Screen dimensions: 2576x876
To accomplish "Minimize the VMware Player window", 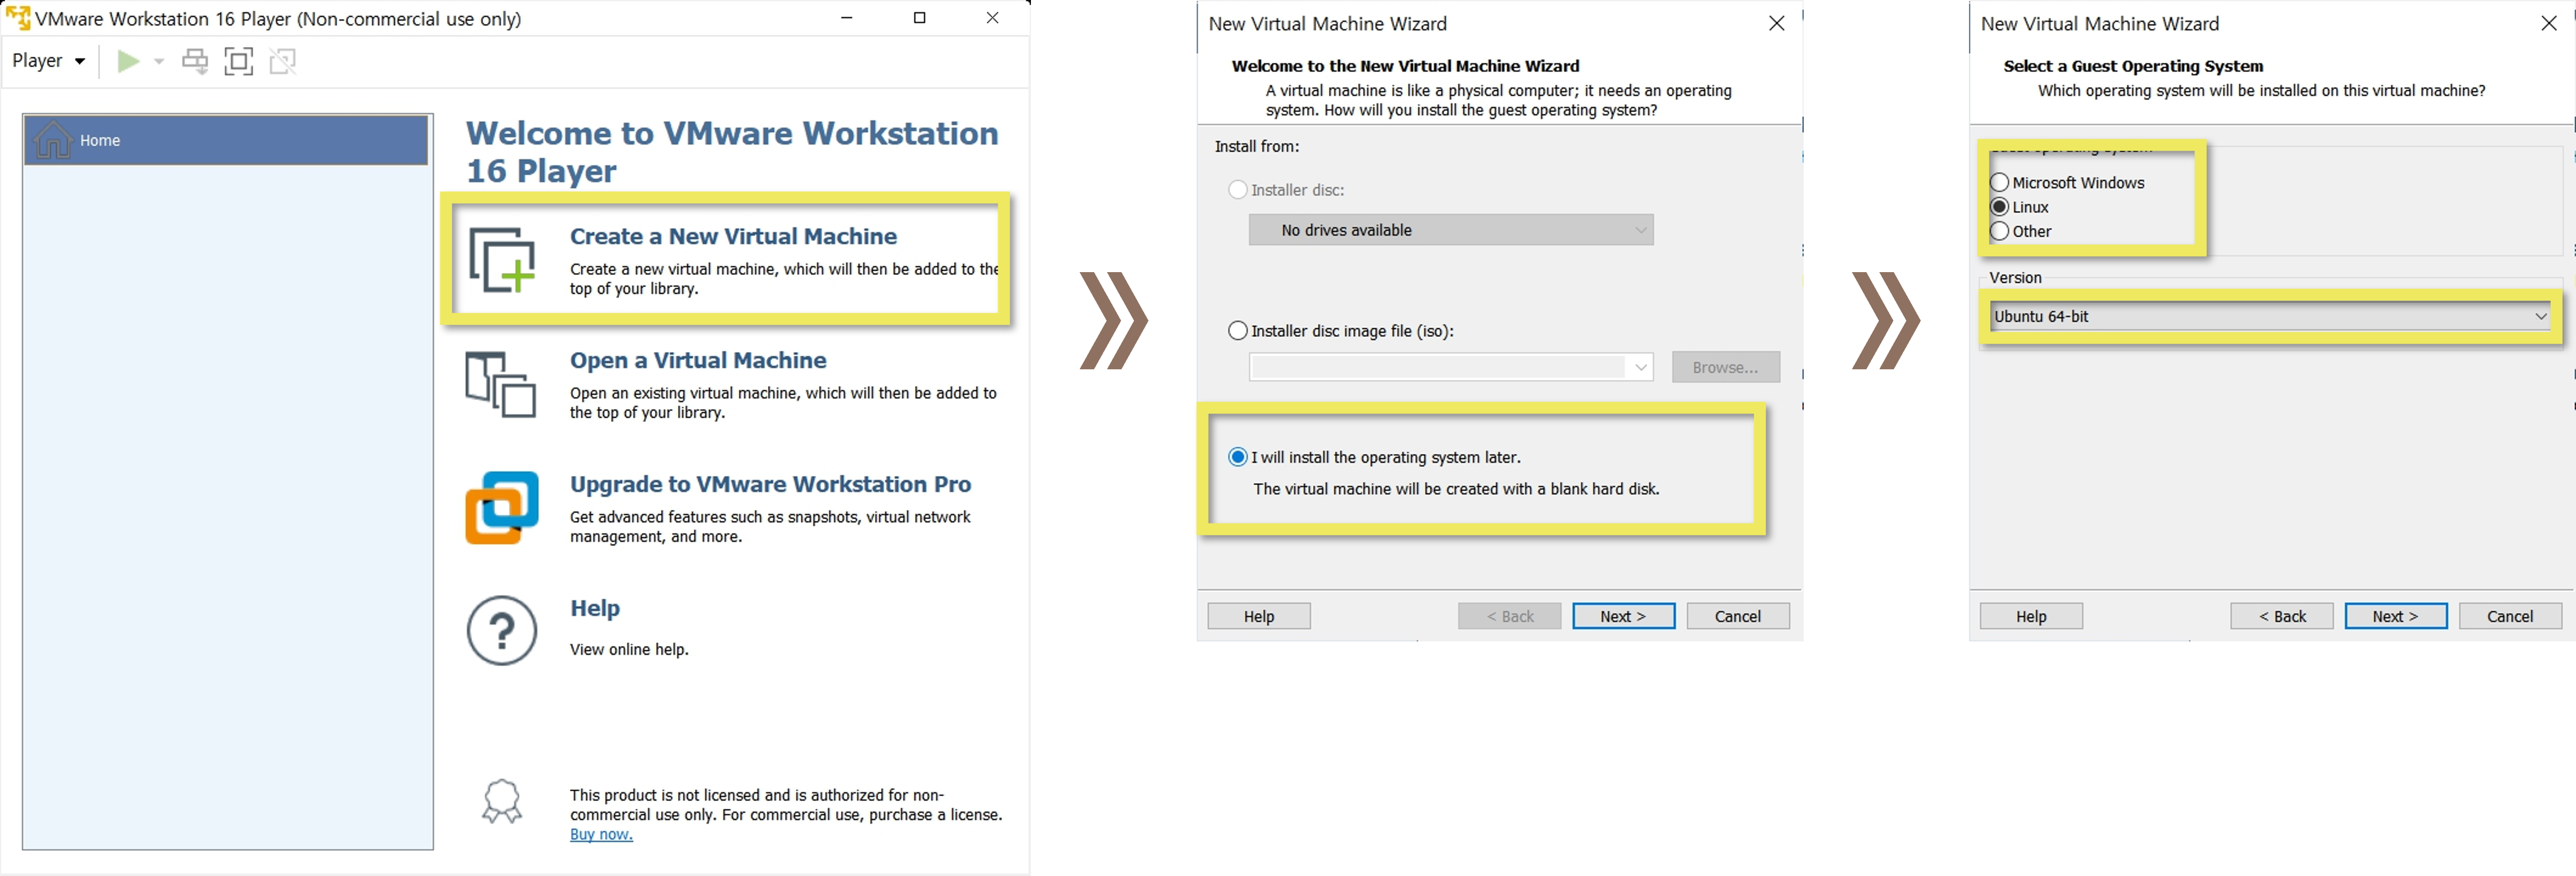I will coord(847,18).
